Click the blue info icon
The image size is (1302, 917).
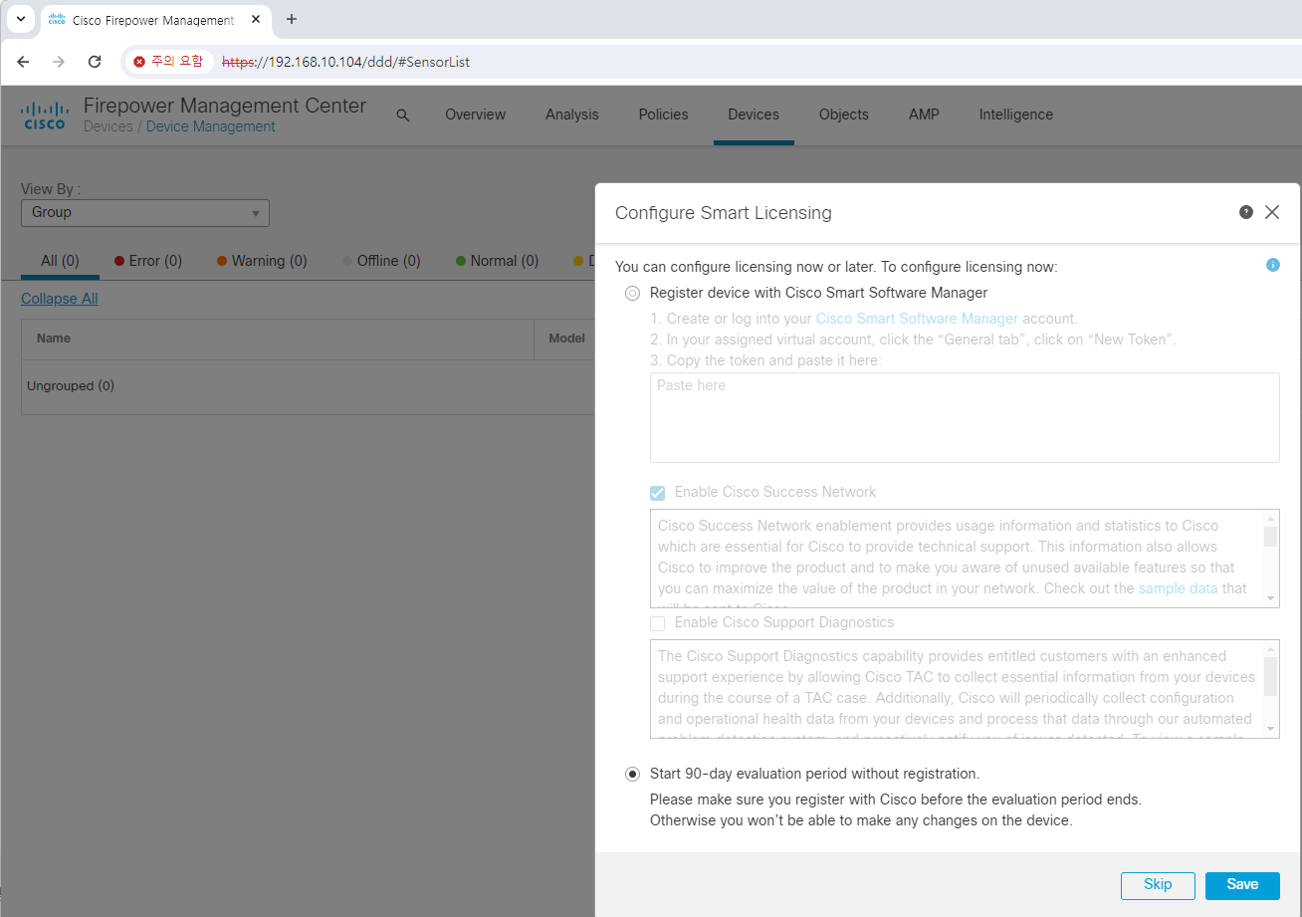[x=1273, y=265]
